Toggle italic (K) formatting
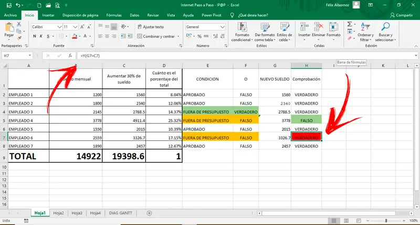Viewport: 420px width, 225px height. [41, 36]
